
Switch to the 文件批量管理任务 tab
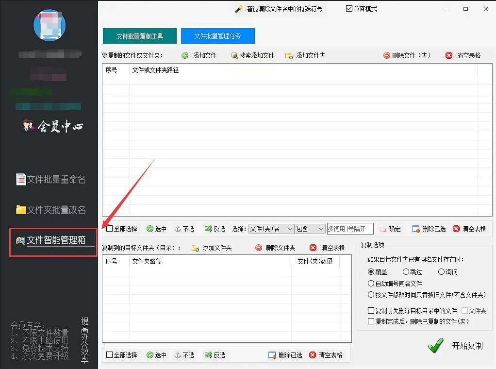click(217, 36)
